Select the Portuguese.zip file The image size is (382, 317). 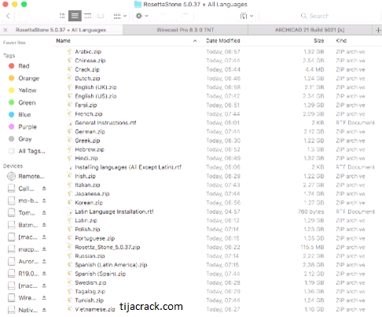(x=95, y=238)
